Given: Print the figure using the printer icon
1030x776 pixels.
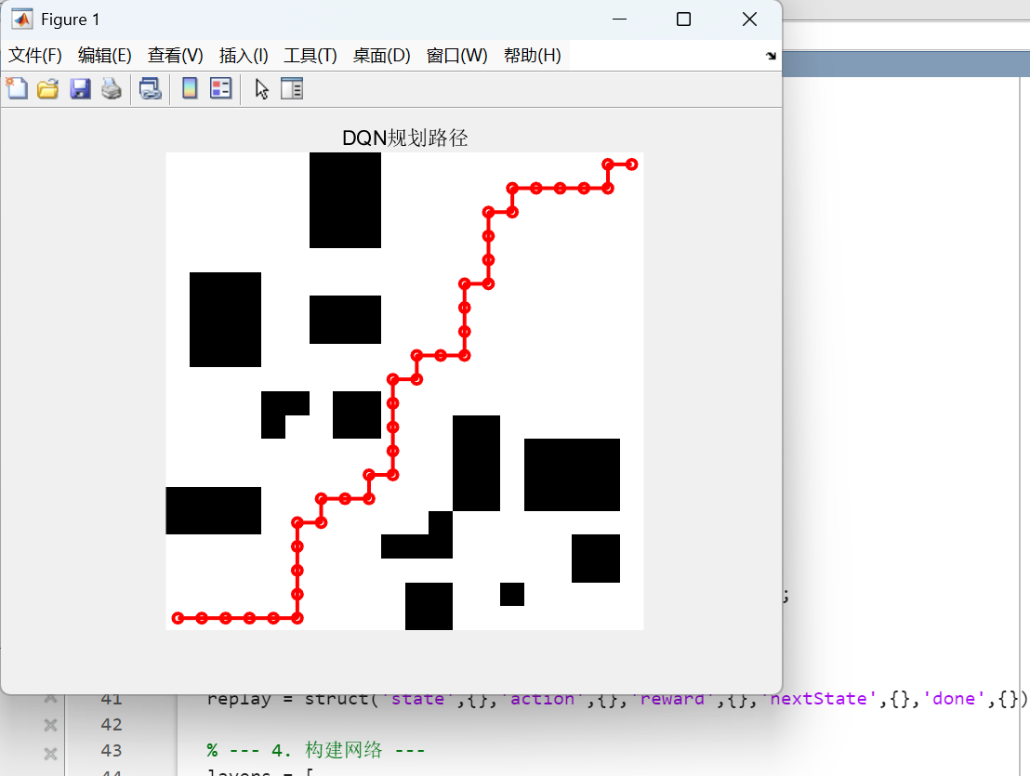Looking at the screenshot, I should point(112,88).
